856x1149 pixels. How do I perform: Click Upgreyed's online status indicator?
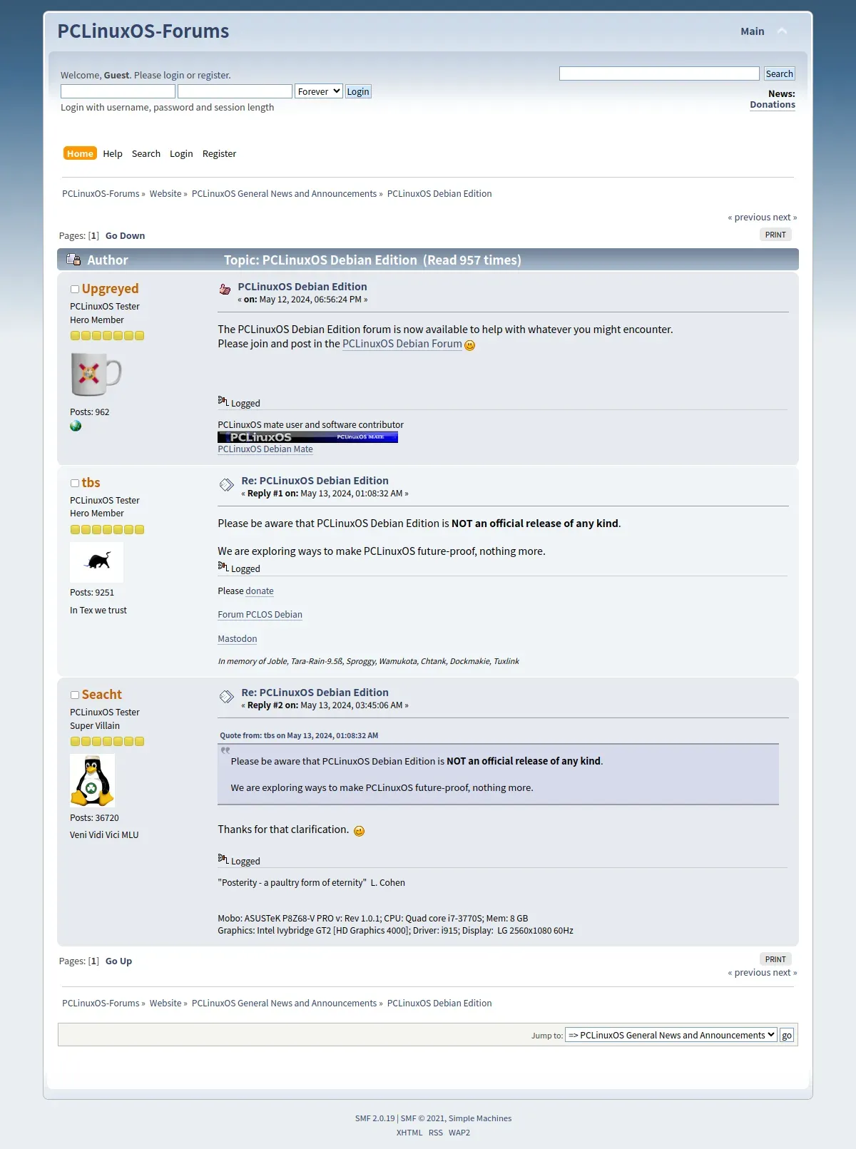(74, 289)
